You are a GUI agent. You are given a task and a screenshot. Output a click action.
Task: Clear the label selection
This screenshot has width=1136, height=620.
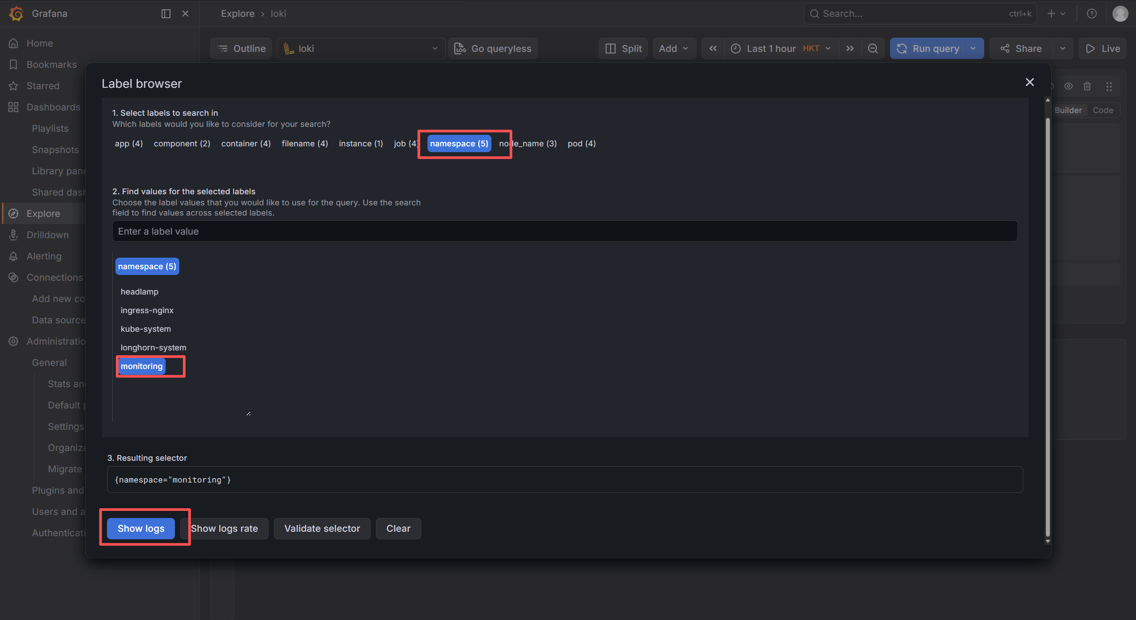coord(398,528)
